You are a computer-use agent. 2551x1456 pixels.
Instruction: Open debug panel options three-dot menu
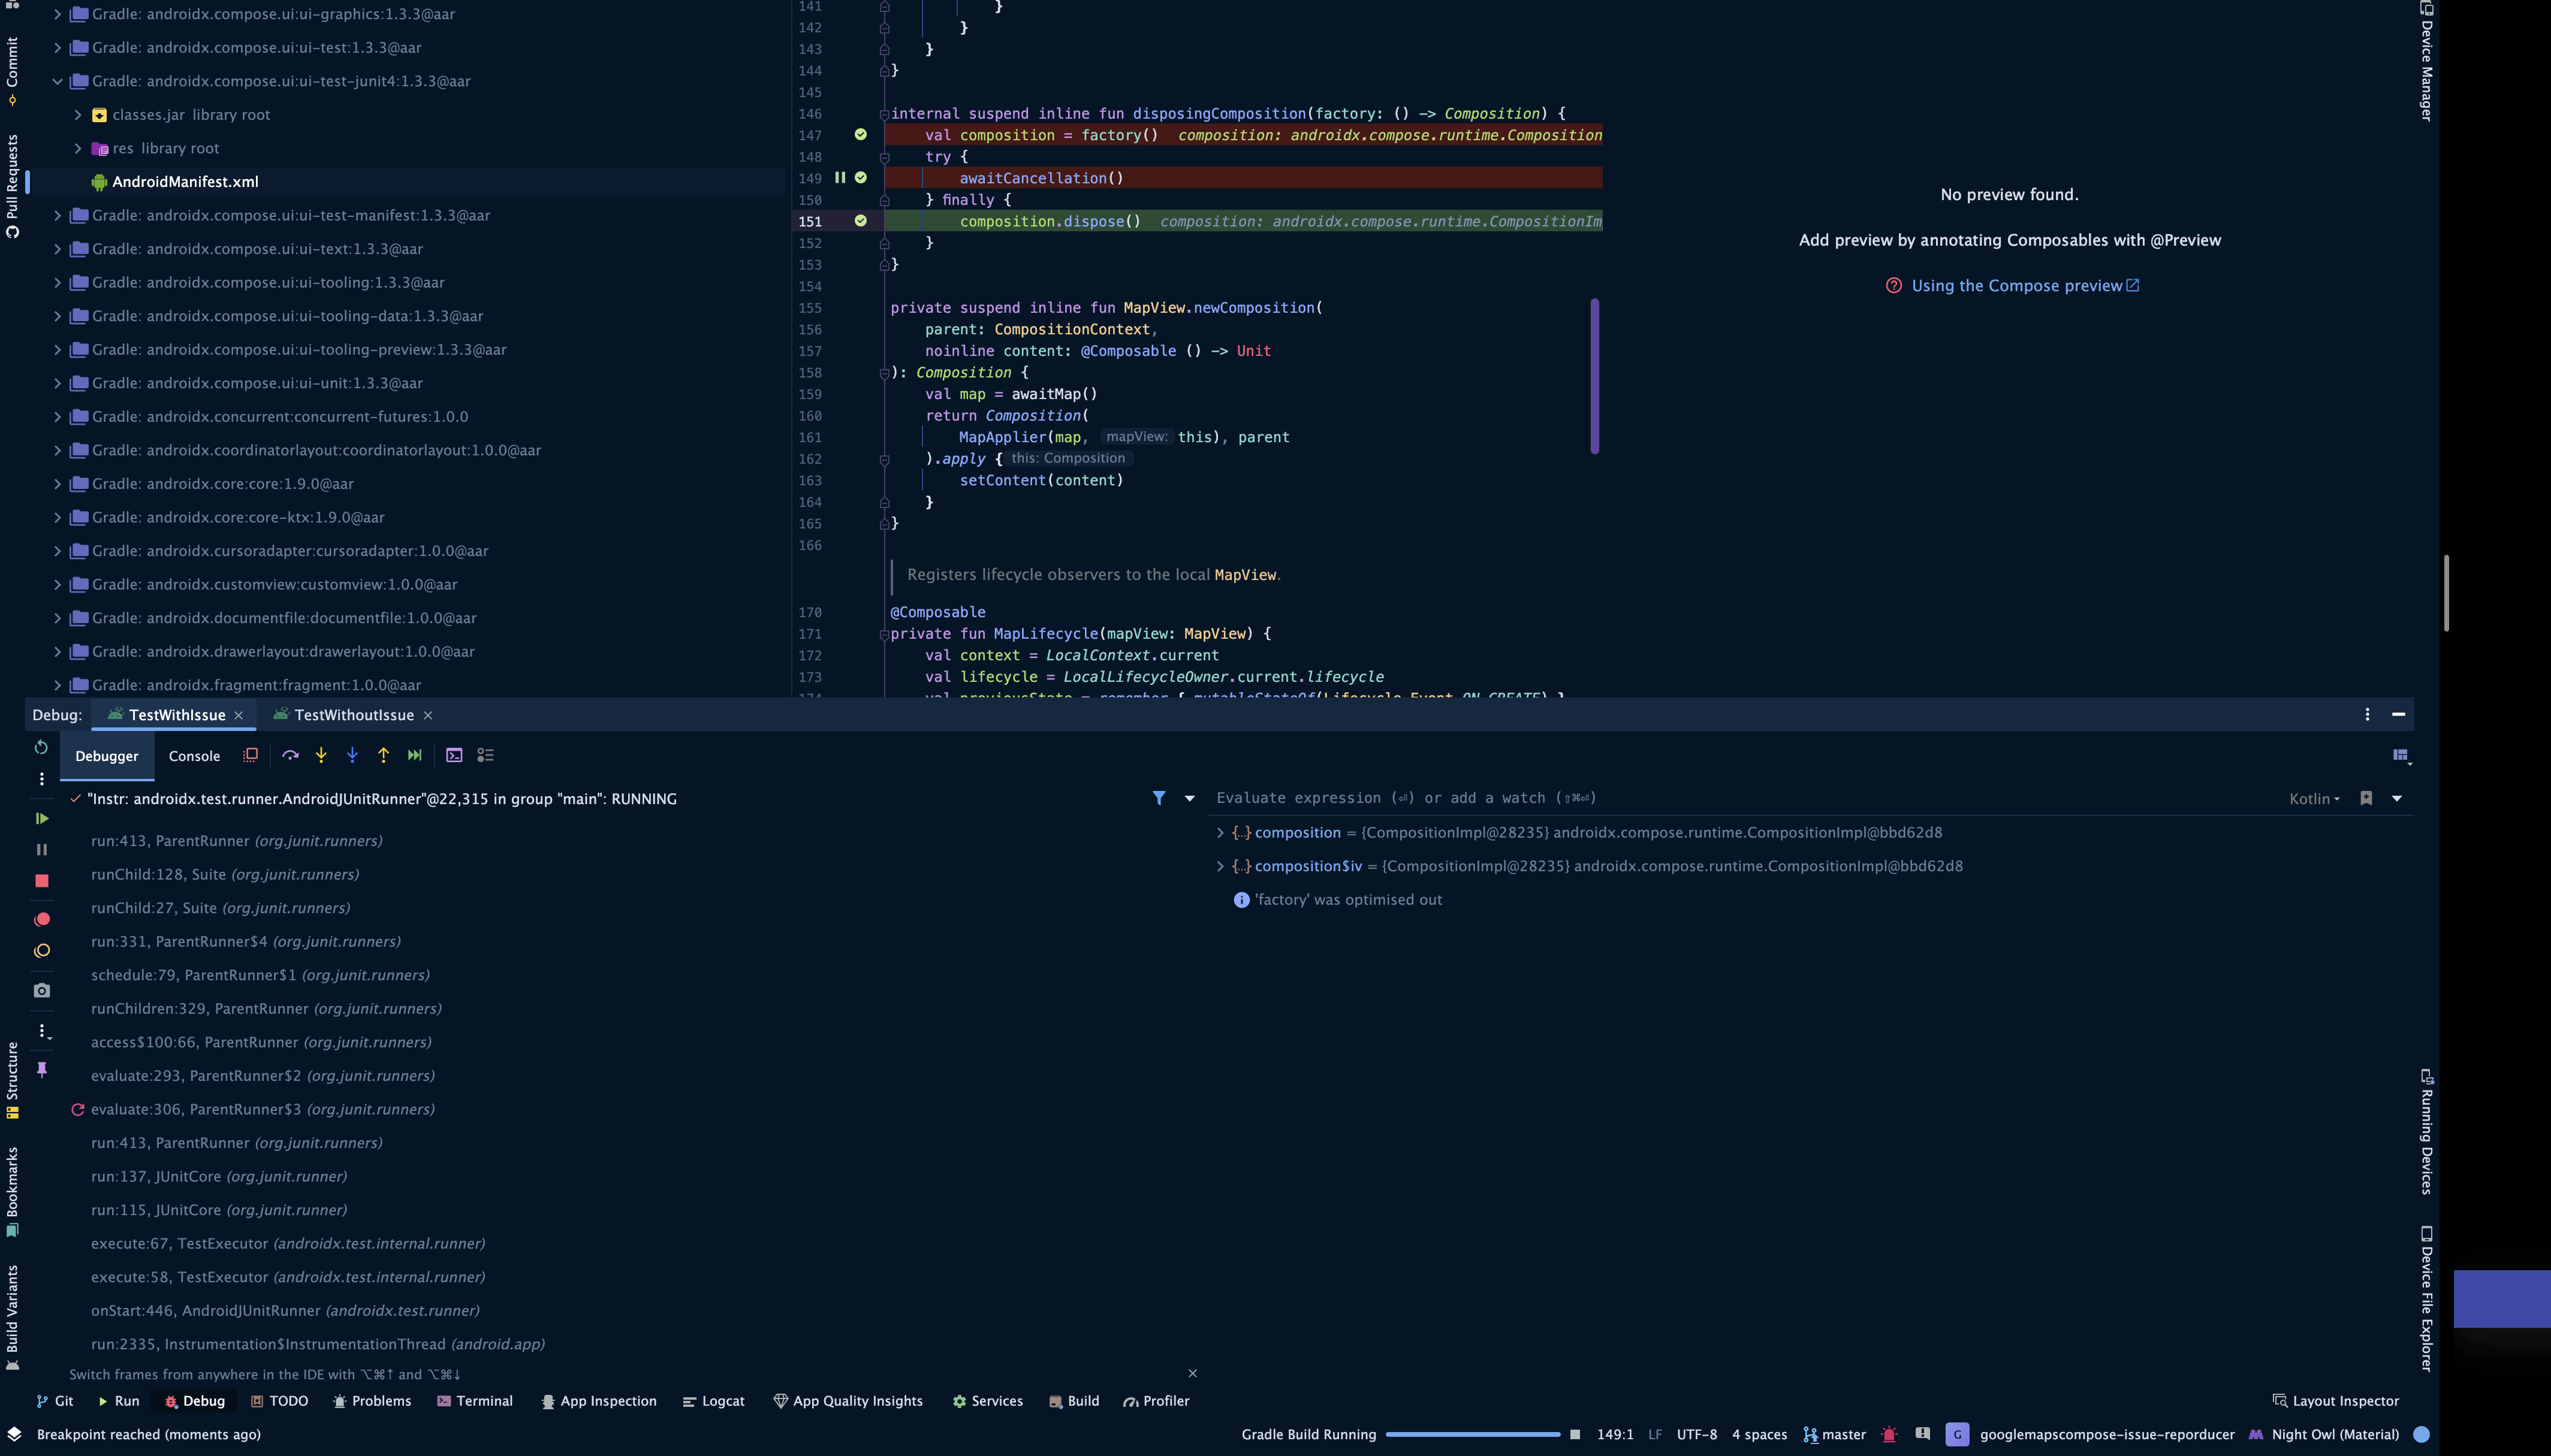coord(2367,714)
